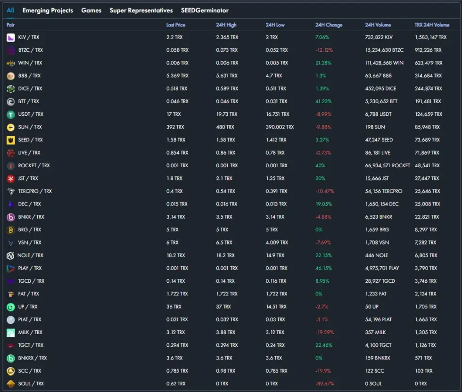Sort by 24H Volume column
Viewport: 462px width, 392px height.
378,25
